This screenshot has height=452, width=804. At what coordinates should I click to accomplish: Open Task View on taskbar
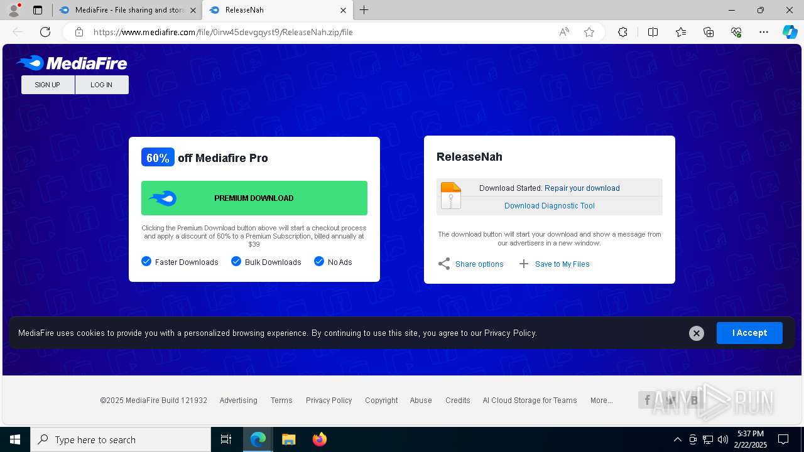[x=226, y=439]
